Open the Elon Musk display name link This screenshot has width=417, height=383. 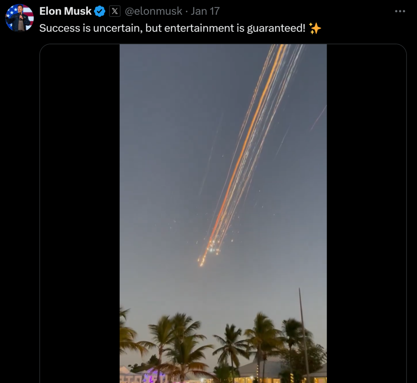(x=65, y=11)
